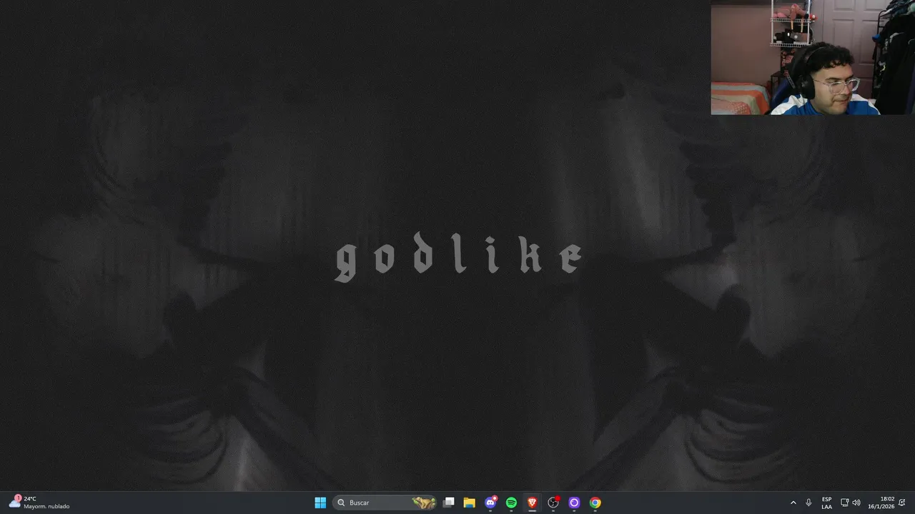Image resolution: width=915 pixels, height=514 pixels.
Task: Click the search highlight image in Buscar
Action: [424, 503]
